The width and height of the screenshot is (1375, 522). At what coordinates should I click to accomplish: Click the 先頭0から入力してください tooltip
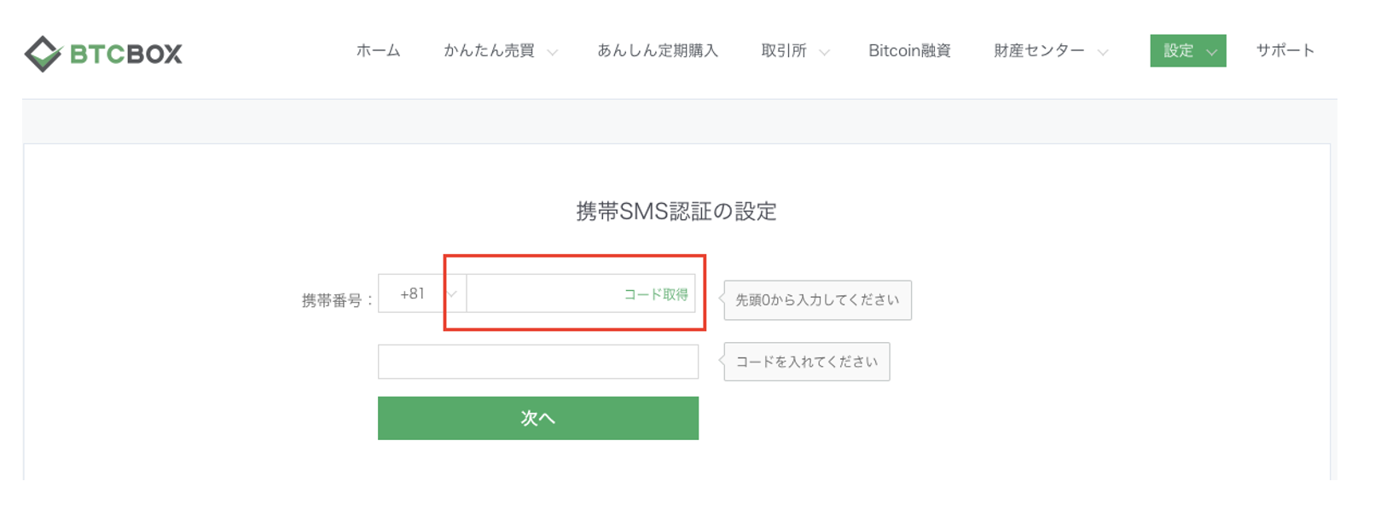[x=816, y=299]
